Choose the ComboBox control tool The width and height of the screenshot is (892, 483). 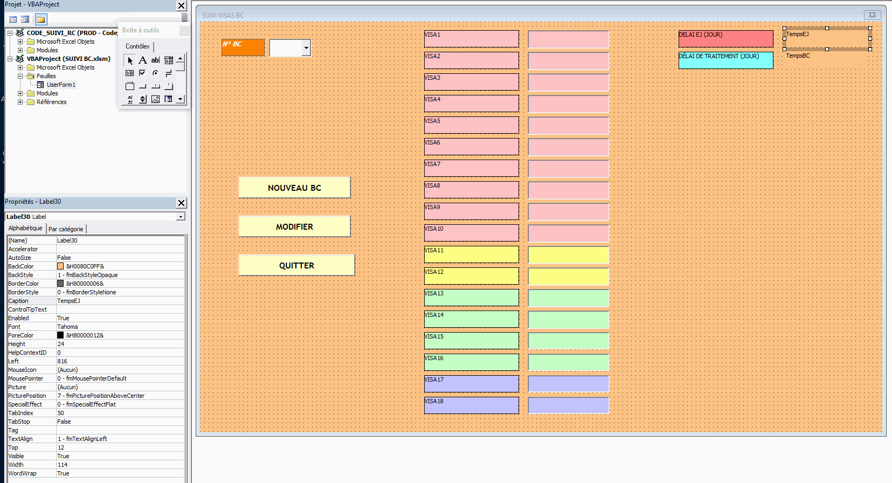(169, 60)
